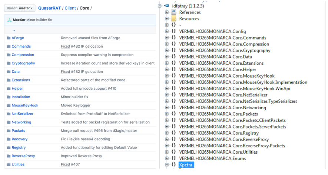Click namespace braces icon beside Xpctra
This screenshot has height=175, width=328.
coord(173,164)
